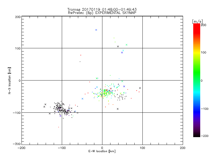
Task: Click the colorbar label -200
Action: tap(205, 136)
